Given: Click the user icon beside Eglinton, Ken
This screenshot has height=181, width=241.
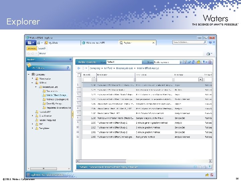Looking at the screenshot, I should [x=28, y=175].
